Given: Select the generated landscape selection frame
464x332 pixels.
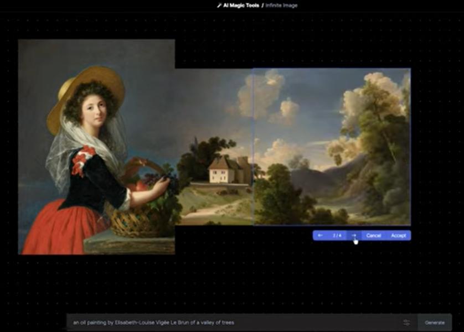Looking at the screenshot, I should [x=332, y=147].
